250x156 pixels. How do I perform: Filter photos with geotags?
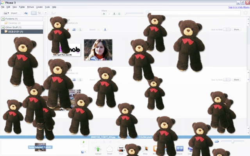point(119,14)
